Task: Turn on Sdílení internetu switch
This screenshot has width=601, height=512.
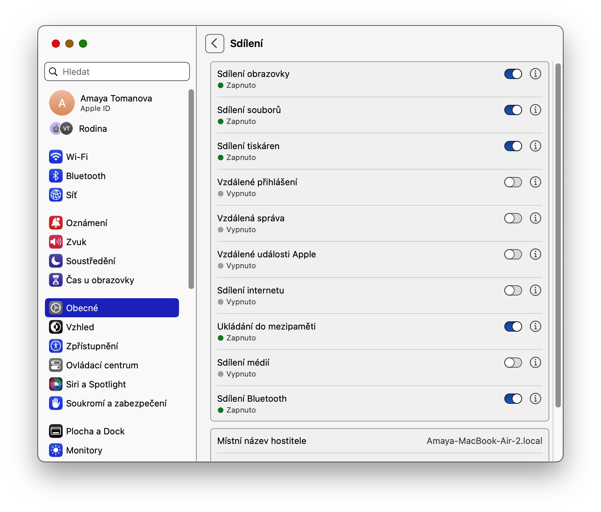Action: point(513,290)
